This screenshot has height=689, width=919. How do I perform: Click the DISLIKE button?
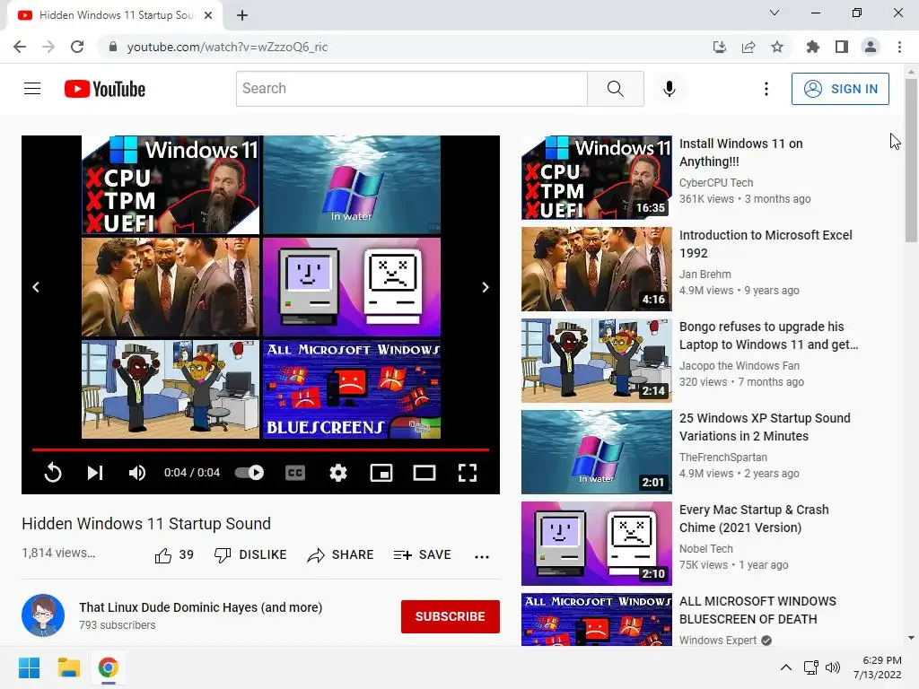tap(250, 554)
